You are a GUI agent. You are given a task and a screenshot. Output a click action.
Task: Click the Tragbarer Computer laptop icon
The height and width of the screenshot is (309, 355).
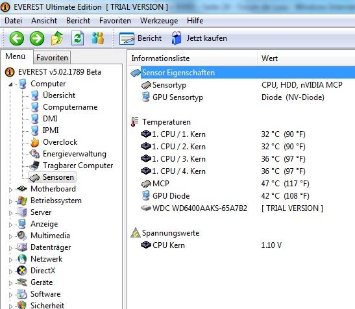click(x=34, y=166)
